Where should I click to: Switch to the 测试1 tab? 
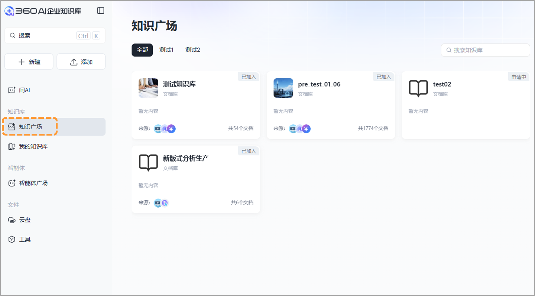[x=166, y=50]
